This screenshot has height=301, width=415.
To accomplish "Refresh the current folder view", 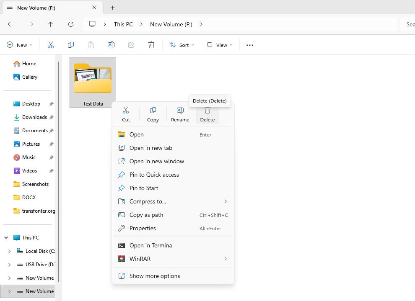I will tap(71, 24).
